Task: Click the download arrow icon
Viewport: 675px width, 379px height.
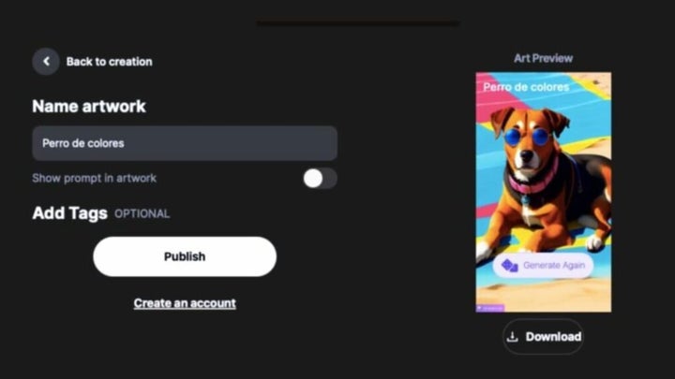Action: 512,337
